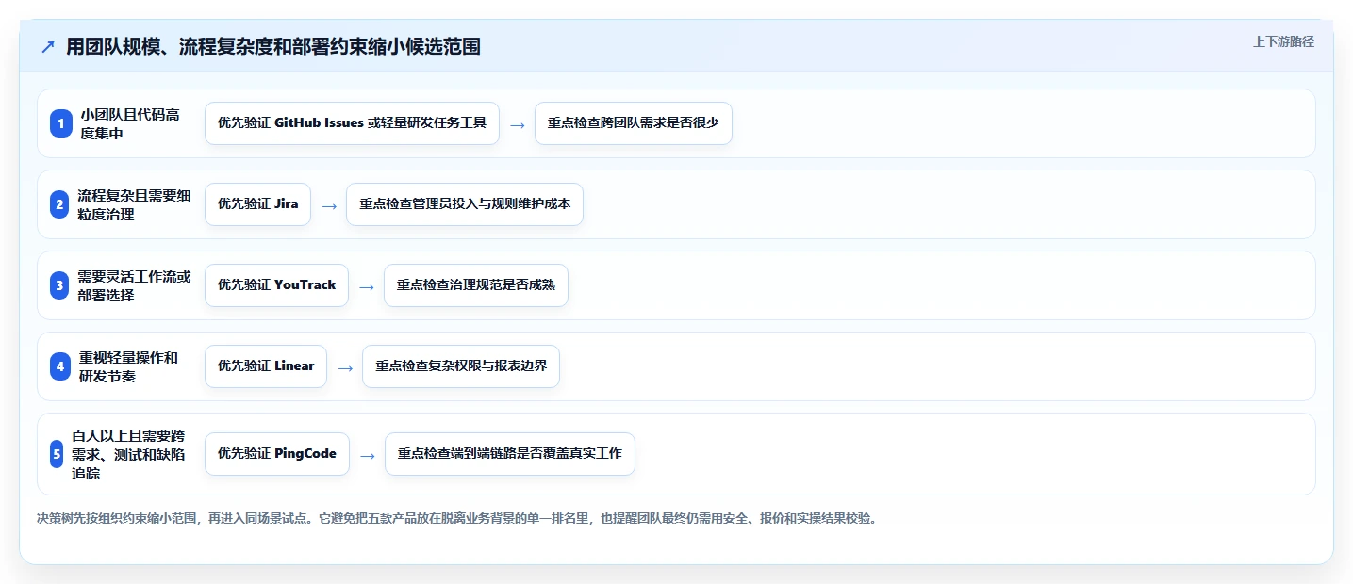Click the number 4 badge

point(60,366)
